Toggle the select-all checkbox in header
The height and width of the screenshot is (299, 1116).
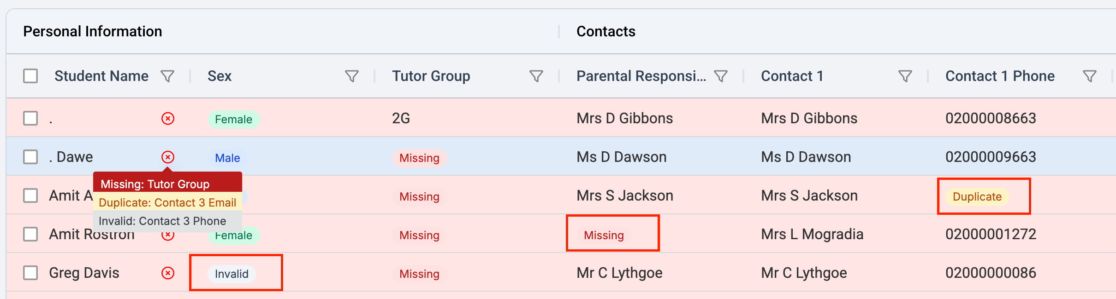click(30, 76)
